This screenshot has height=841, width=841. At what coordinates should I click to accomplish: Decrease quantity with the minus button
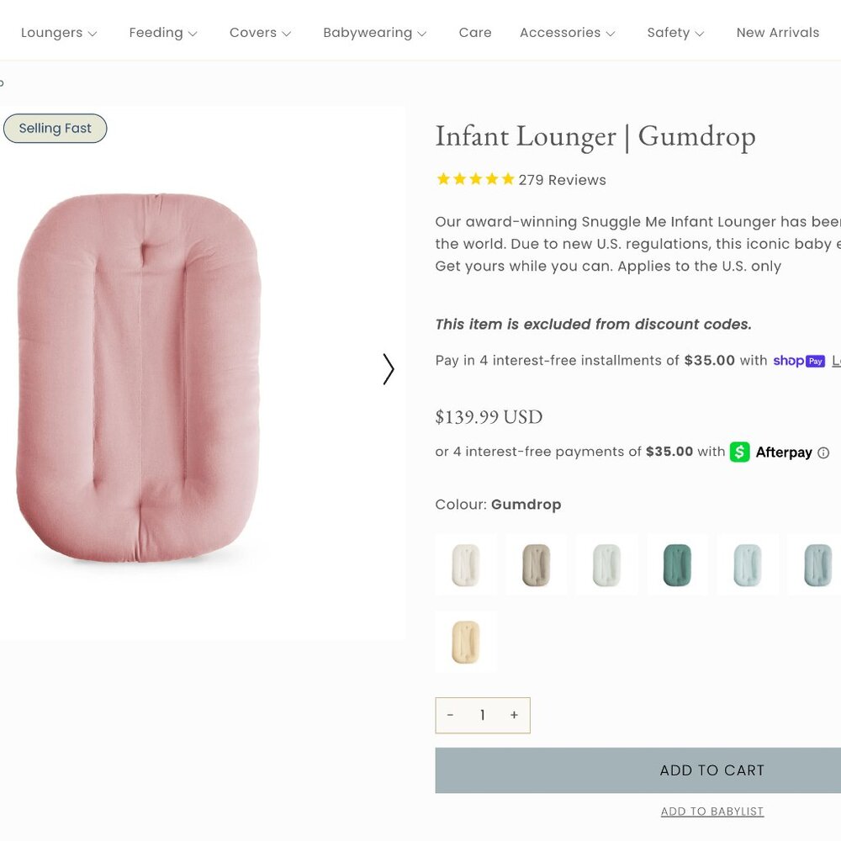click(x=451, y=715)
